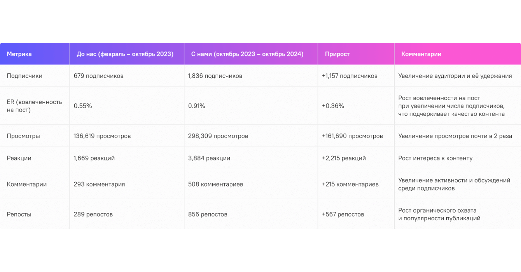Click the "До нас (февраль – октябрь 2023)" header
The width and height of the screenshot is (521, 272).
click(x=125, y=54)
